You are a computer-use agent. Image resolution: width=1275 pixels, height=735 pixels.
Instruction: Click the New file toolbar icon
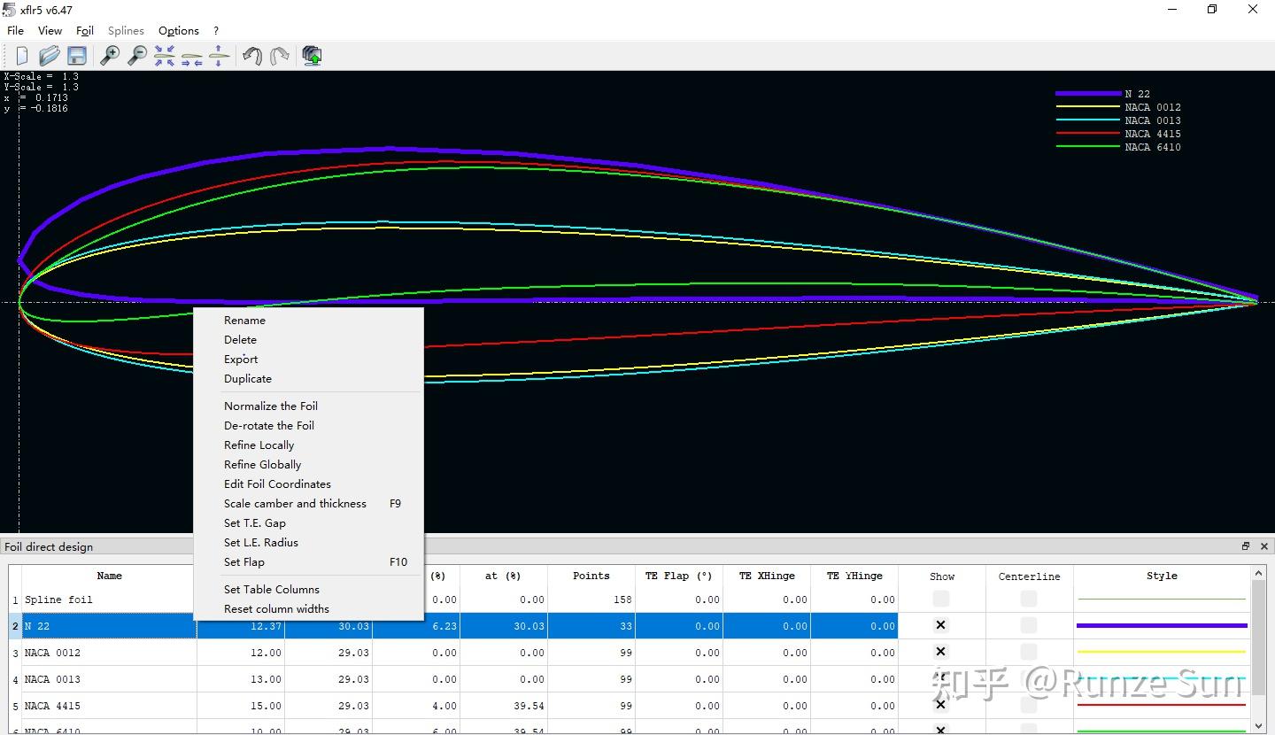tap(22, 56)
